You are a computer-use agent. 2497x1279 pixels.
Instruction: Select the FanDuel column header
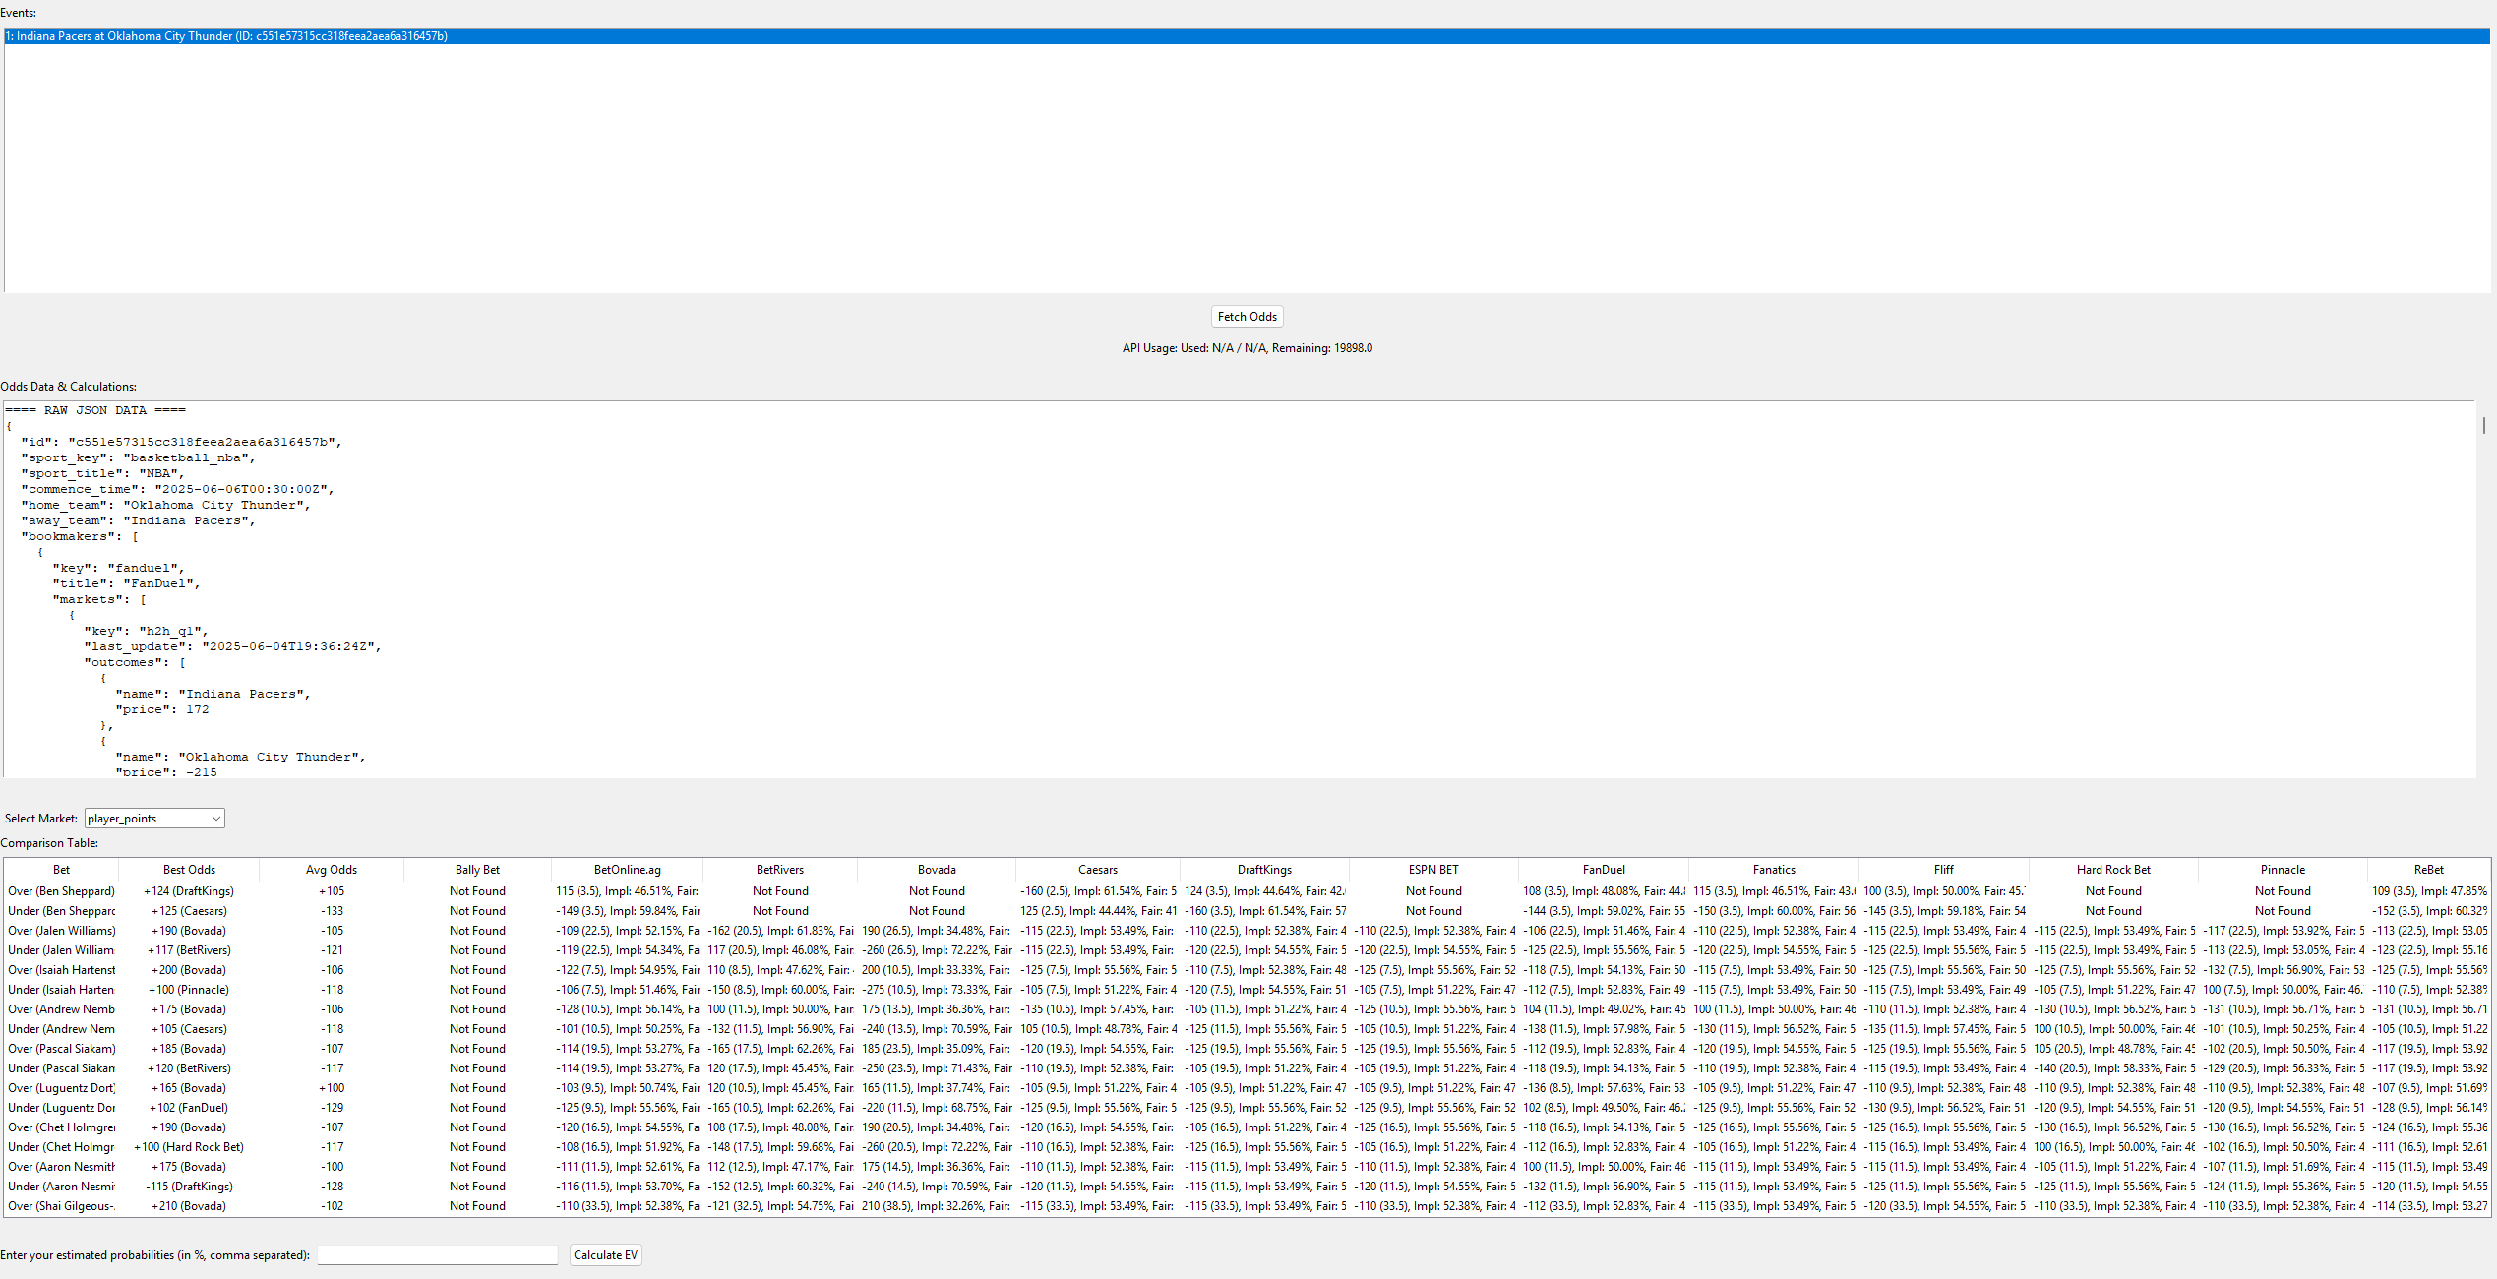[x=1603, y=869]
